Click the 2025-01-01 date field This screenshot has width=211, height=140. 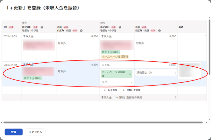(x=11, y=65)
